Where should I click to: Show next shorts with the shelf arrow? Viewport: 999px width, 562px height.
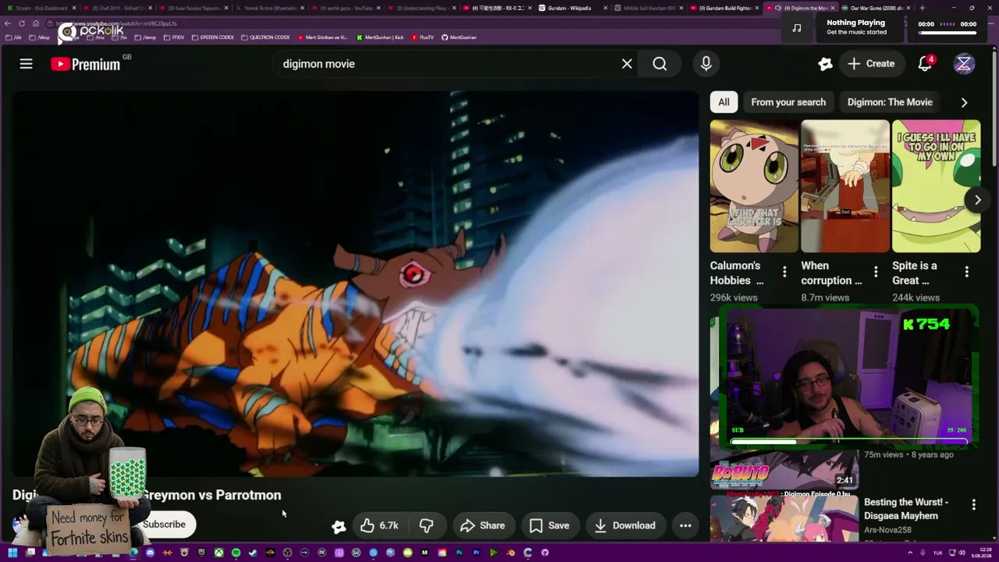tap(977, 200)
